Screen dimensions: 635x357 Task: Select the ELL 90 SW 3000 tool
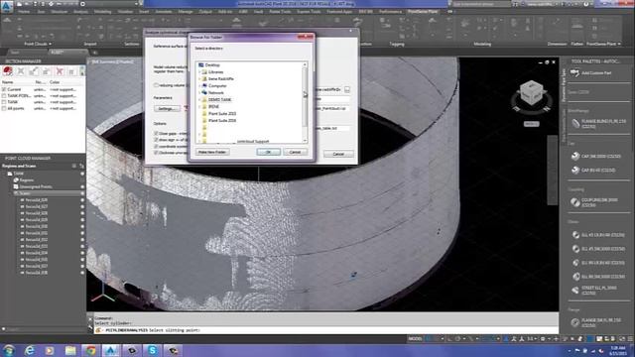click(x=598, y=277)
